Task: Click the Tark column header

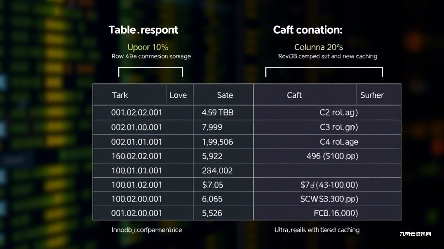Action: pos(120,95)
